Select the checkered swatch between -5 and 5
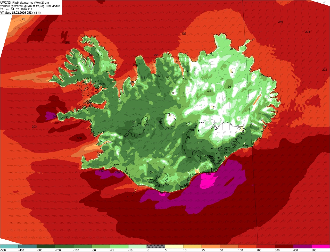This screenshot has height=252, width=330. [x=156, y=246]
